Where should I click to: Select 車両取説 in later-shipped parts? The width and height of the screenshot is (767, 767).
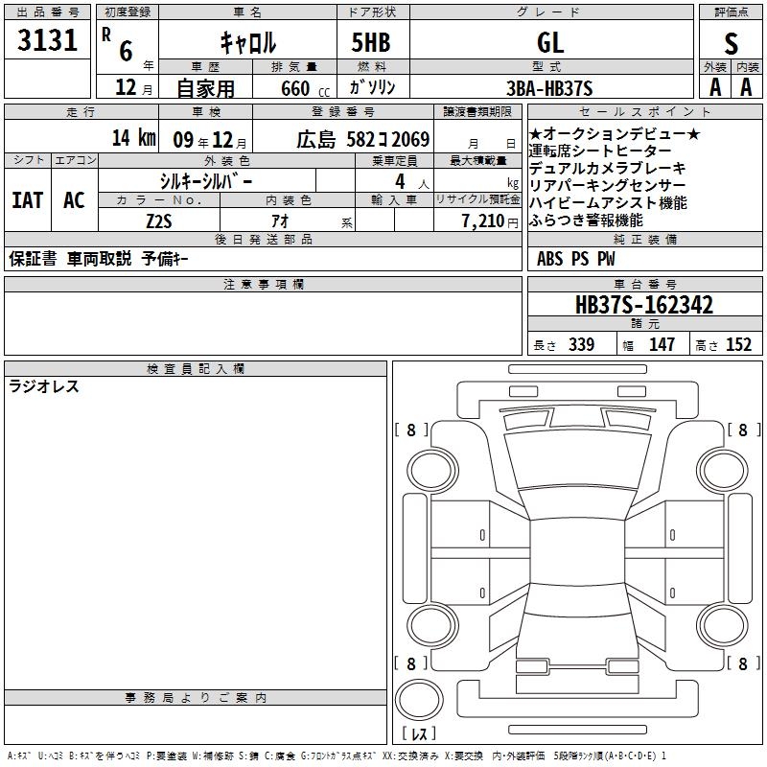pyautogui.click(x=100, y=259)
